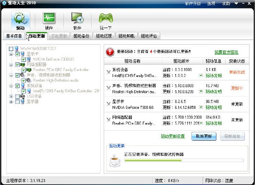Uncheck 声音、视频和游戏控制器 category checkbox
Viewport: 255px width, 185px height.
tap(17, 75)
